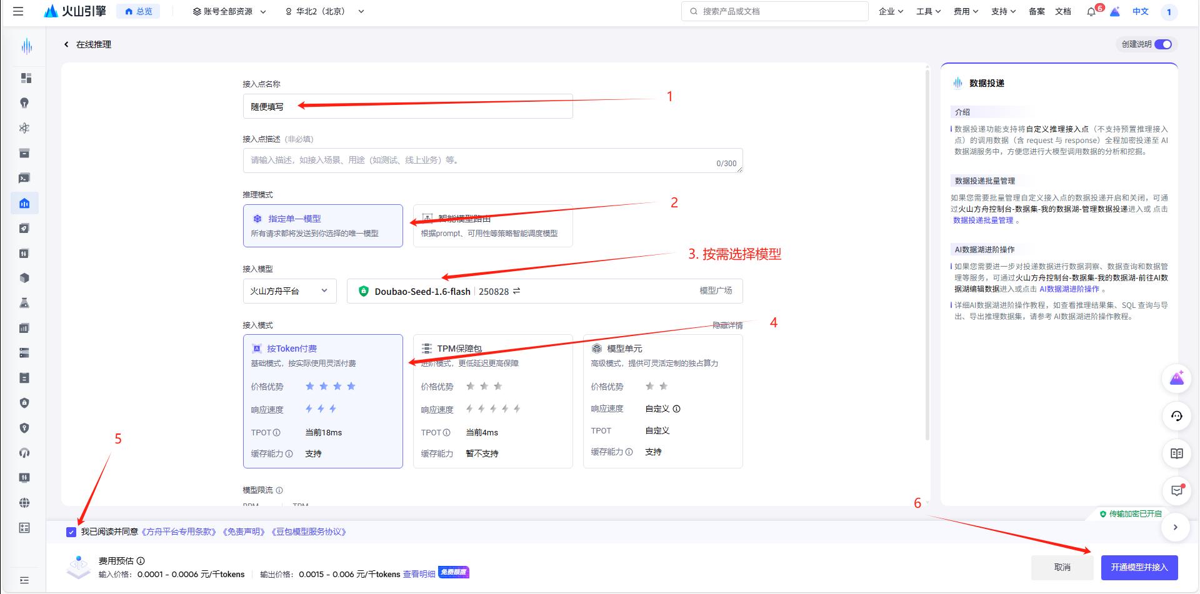The height and width of the screenshot is (594, 1200).
Task: Open the 账号全部资源 dropdown
Action: (x=228, y=11)
